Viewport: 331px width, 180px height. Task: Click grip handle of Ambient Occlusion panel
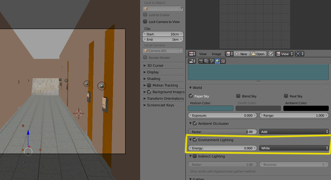tap(327, 124)
